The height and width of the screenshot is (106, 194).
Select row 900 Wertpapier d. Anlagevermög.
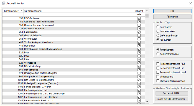74,77
